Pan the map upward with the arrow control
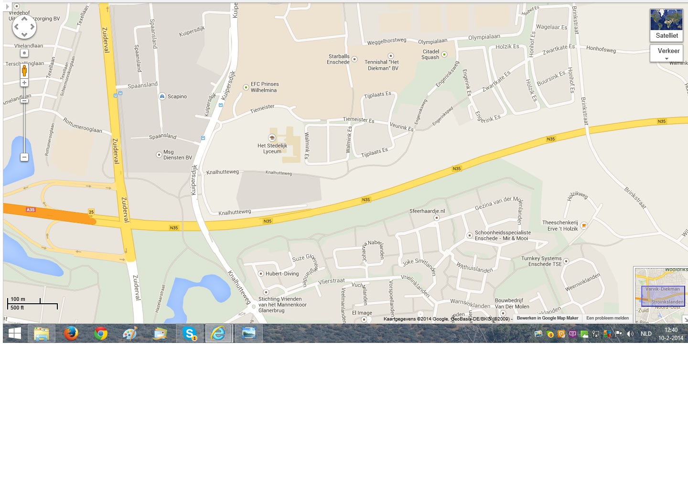This screenshot has height=480, width=688. point(24,19)
